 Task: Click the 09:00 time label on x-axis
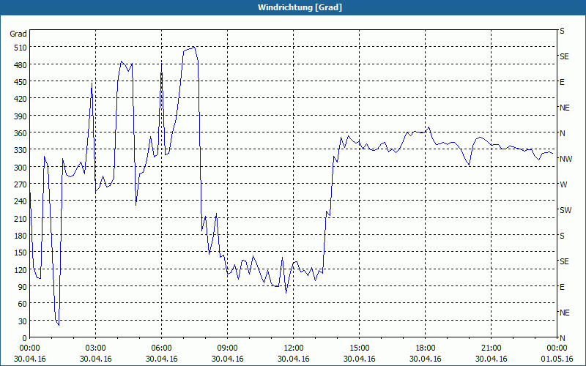click(227, 348)
